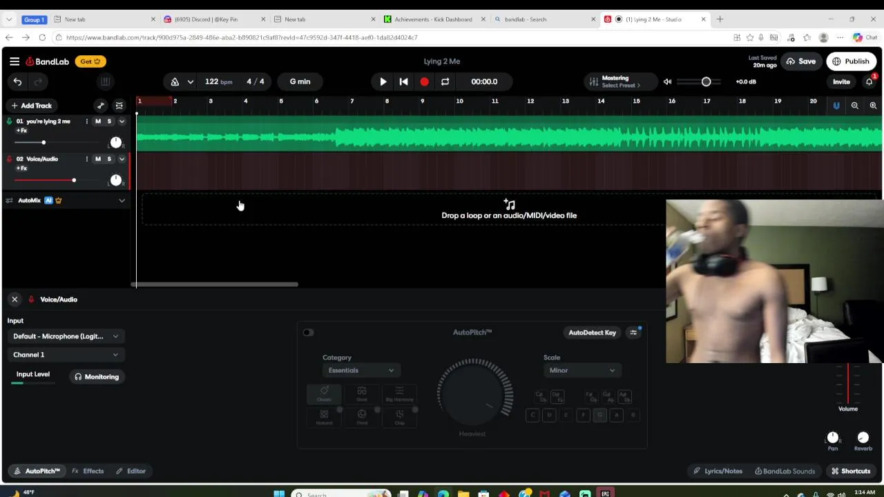Collapse track heights icon
This screenshot has height=497, width=884.
(x=119, y=106)
